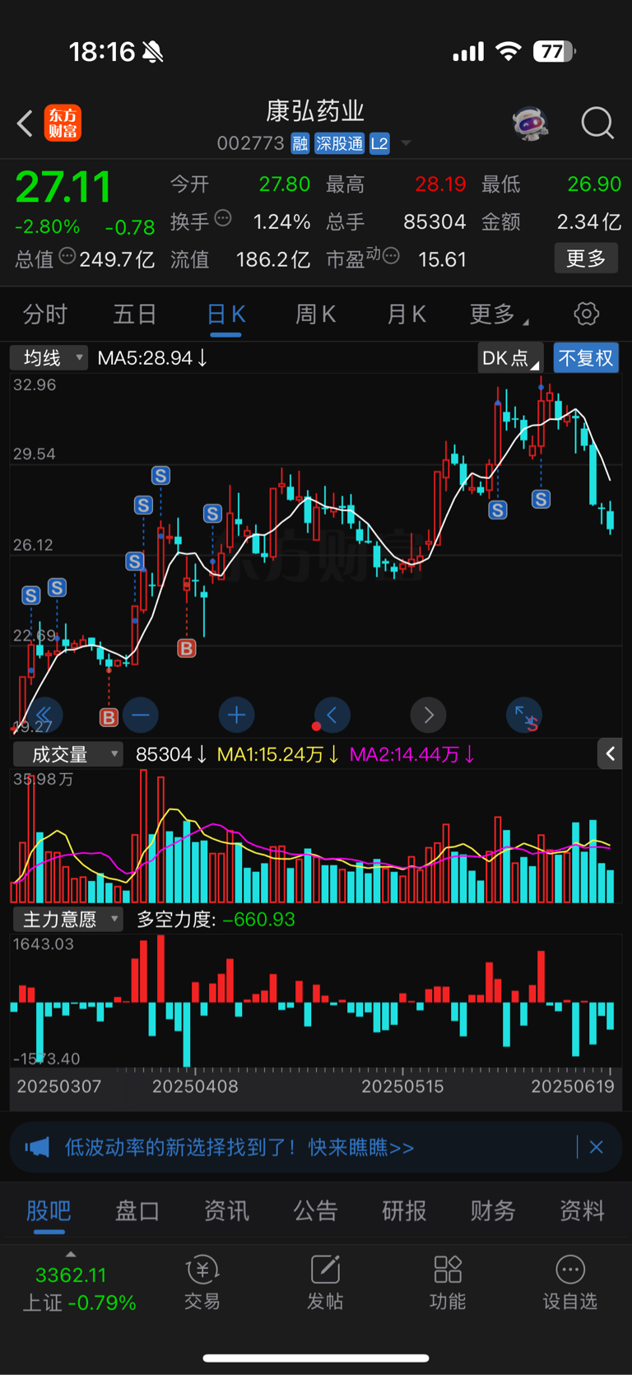This screenshot has width=632, height=1375.
Task: Tap the MA5:28.94 value
Action: coord(152,358)
